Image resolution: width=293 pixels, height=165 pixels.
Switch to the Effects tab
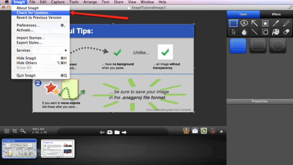point(276,14)
